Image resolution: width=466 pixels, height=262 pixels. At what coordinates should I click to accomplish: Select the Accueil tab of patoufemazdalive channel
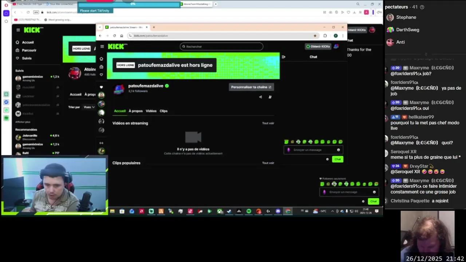pos(120,111)
